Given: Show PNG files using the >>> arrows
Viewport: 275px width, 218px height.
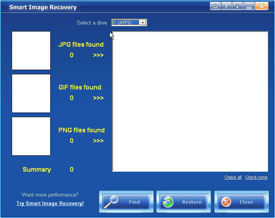Looking at the screenshot, I should [x=99, y=141].
